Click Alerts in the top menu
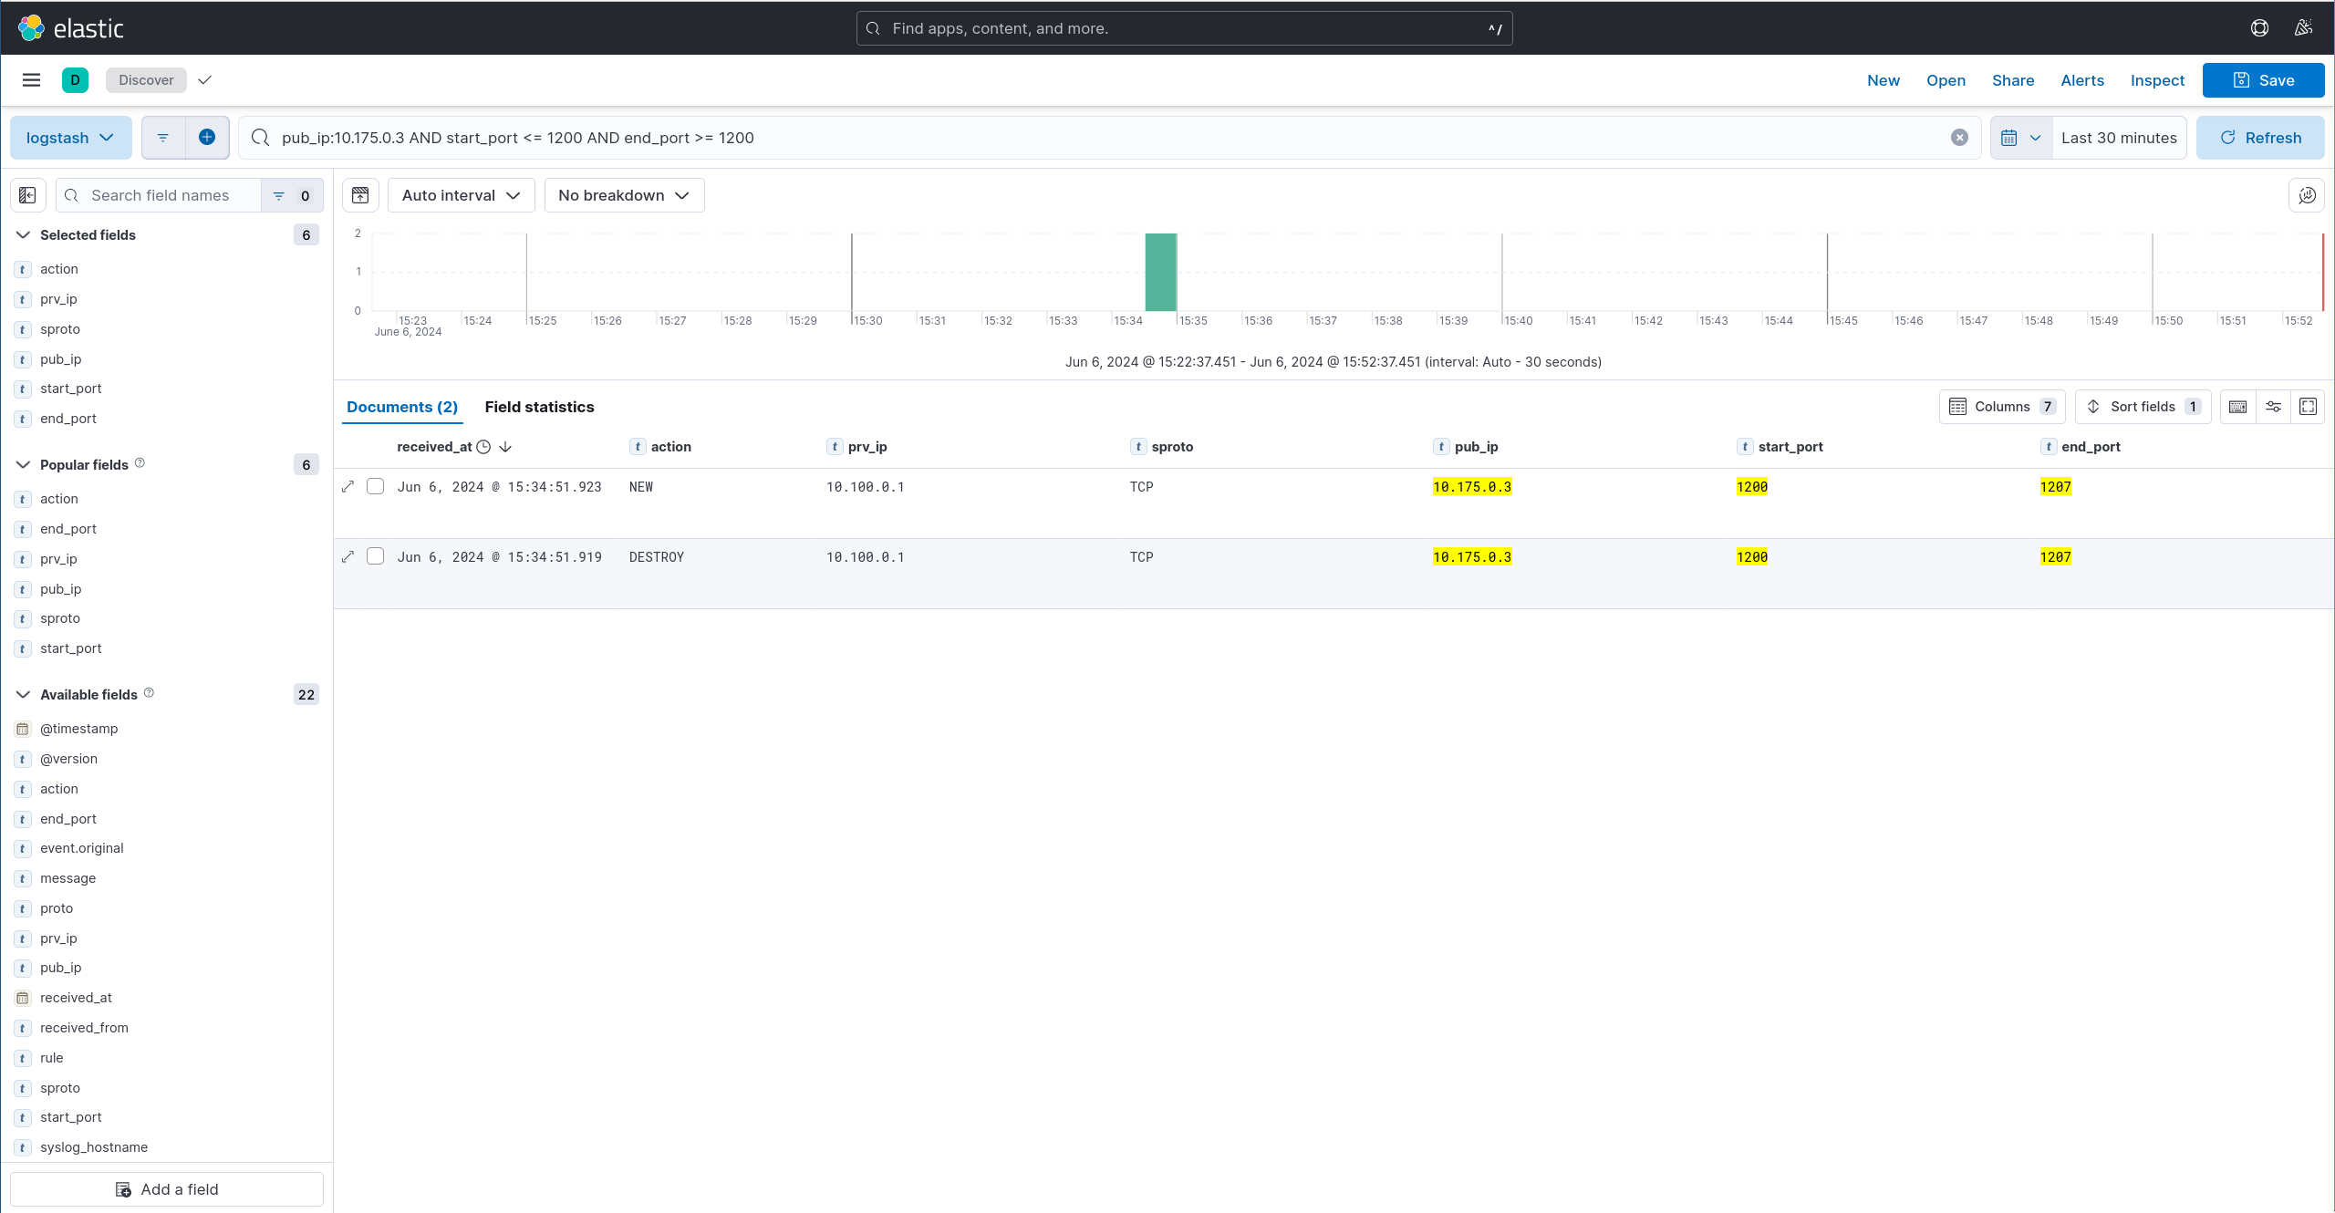This screenshot has width=2335, height=1213. click(2082, 80)
